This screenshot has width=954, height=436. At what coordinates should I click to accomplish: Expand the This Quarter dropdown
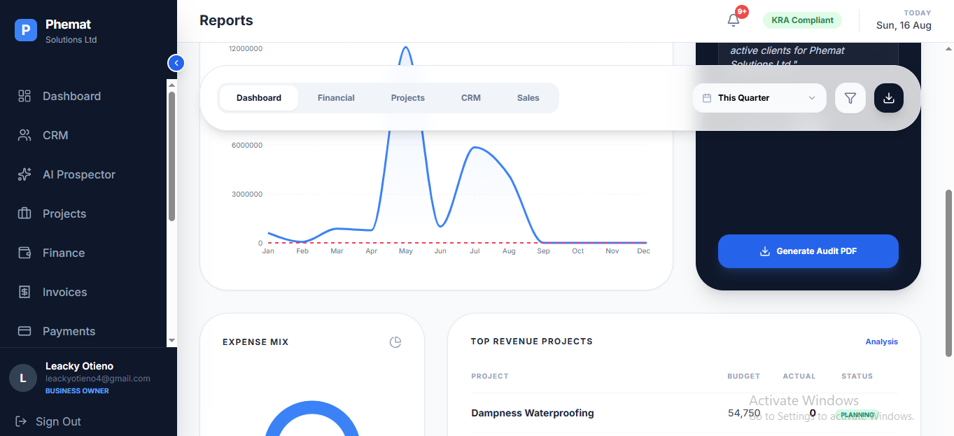(759, 98)
